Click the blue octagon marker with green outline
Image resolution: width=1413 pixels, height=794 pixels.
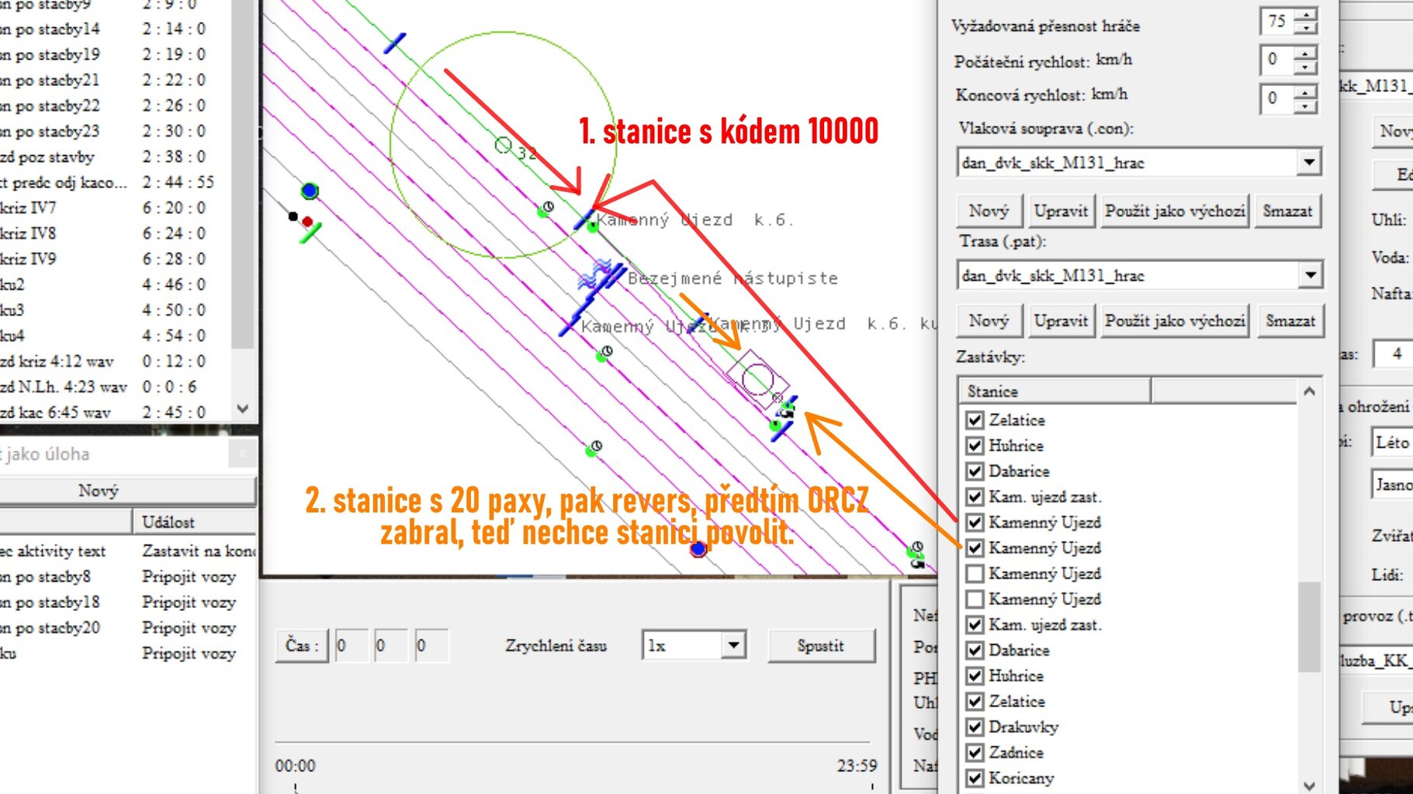coord(310,191)
